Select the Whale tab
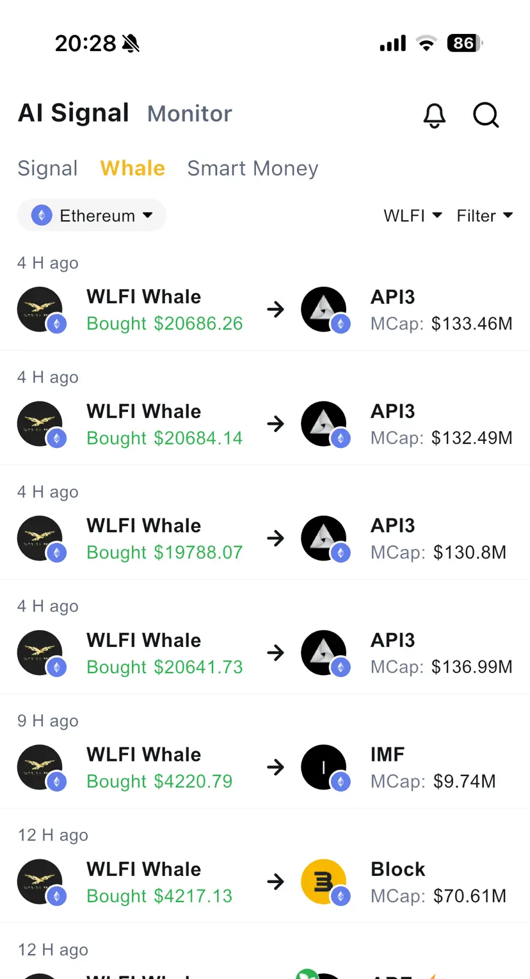The image size is (530, 979). click(132, 168)
